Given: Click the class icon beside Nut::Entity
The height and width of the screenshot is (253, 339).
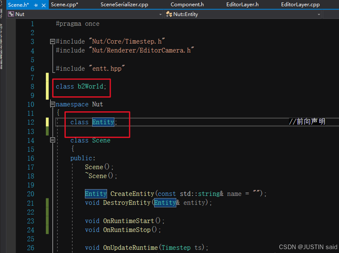Looking at the screenshot, I should 169,14.
